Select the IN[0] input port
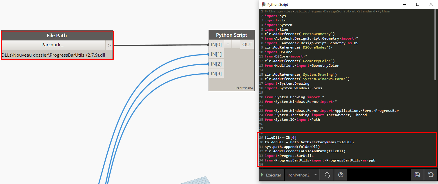The image size is (438, 184). [216, 44]
